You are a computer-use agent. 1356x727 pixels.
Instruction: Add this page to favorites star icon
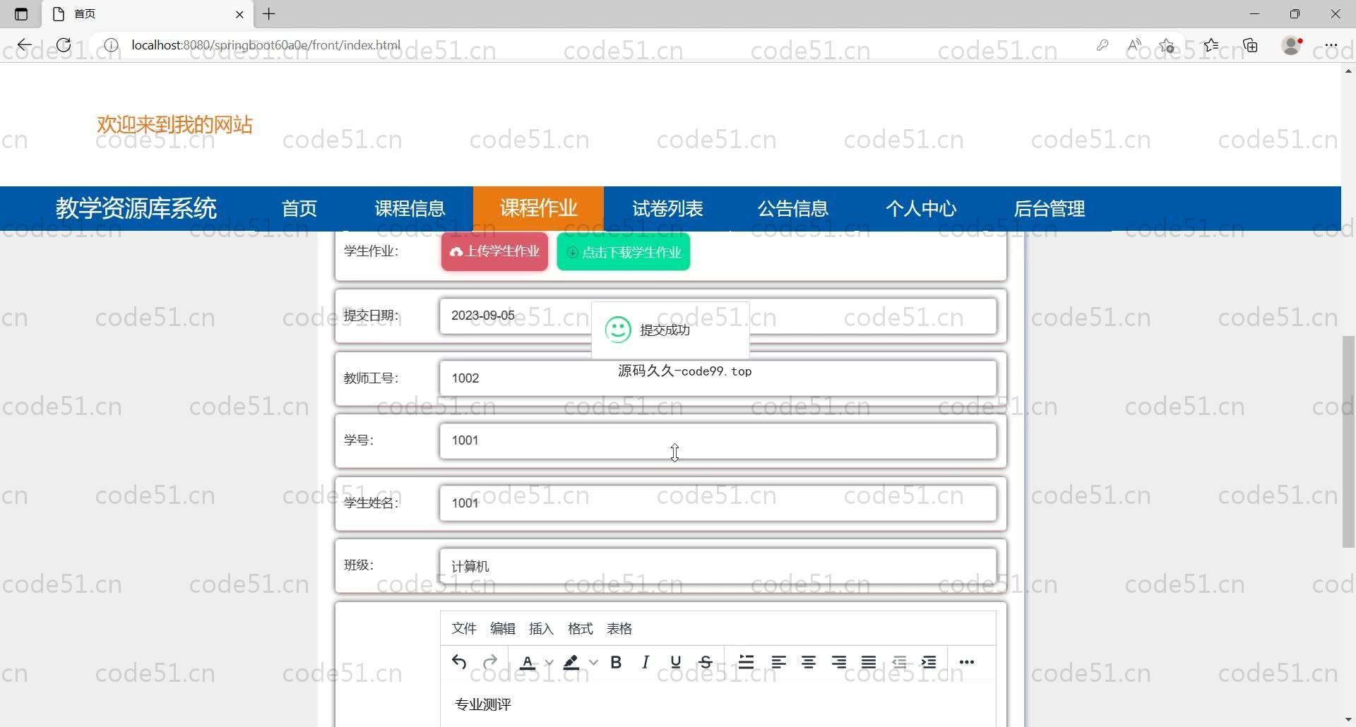[x=1167, y=45]
